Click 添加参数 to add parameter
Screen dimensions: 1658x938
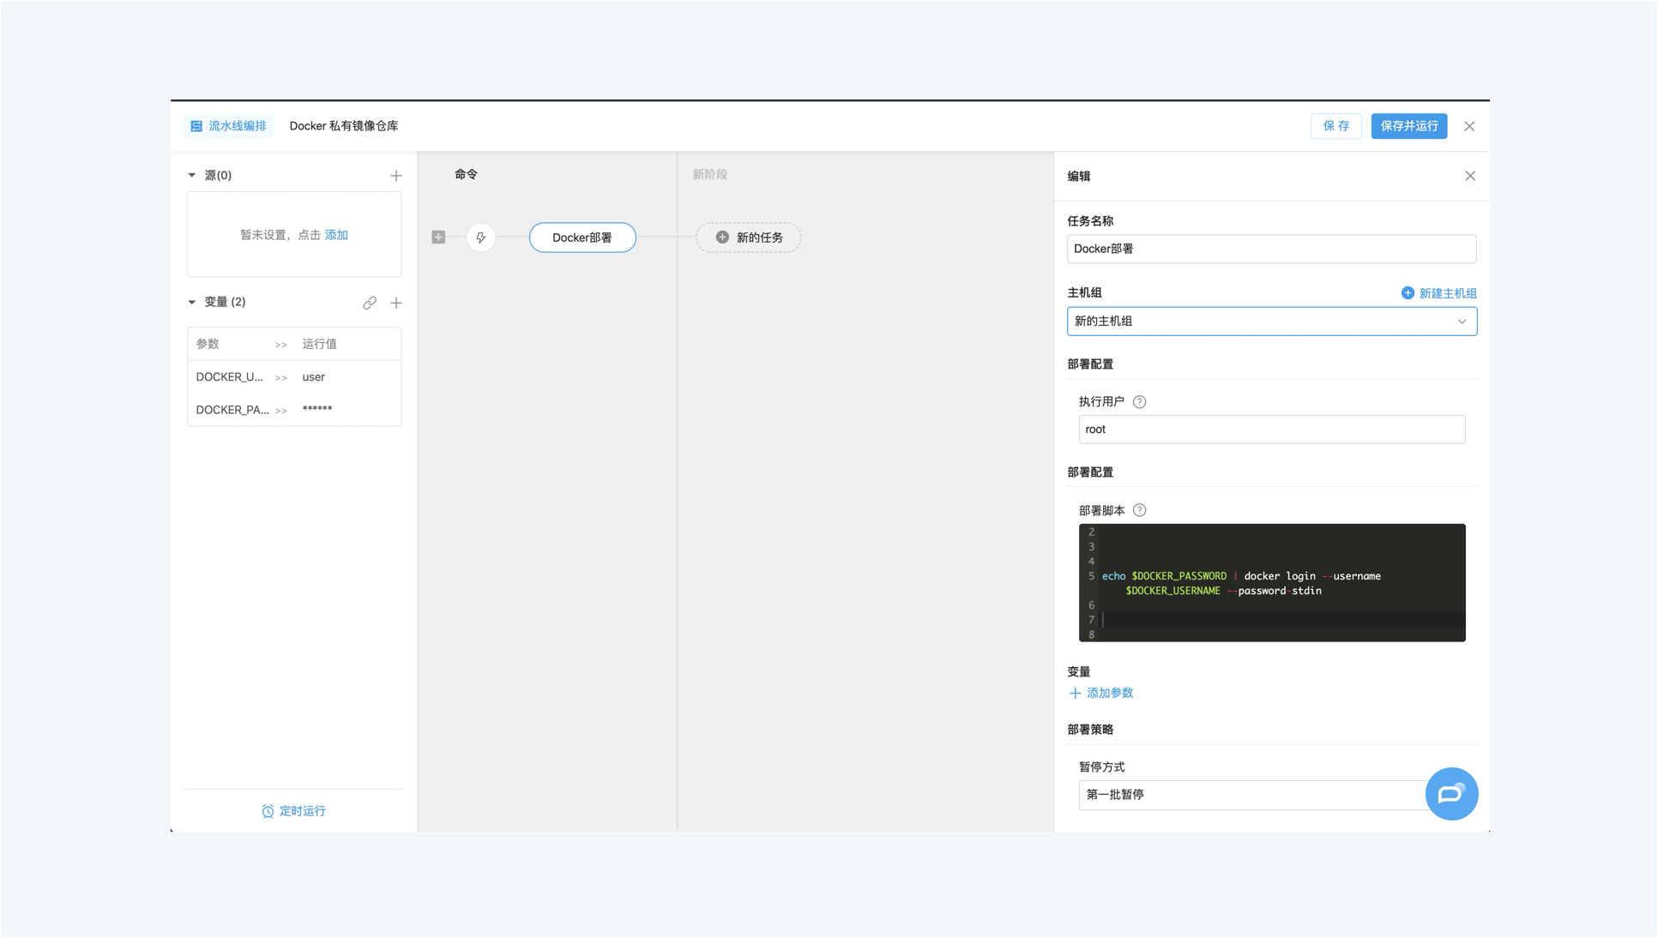click(x=1109, y=693)
